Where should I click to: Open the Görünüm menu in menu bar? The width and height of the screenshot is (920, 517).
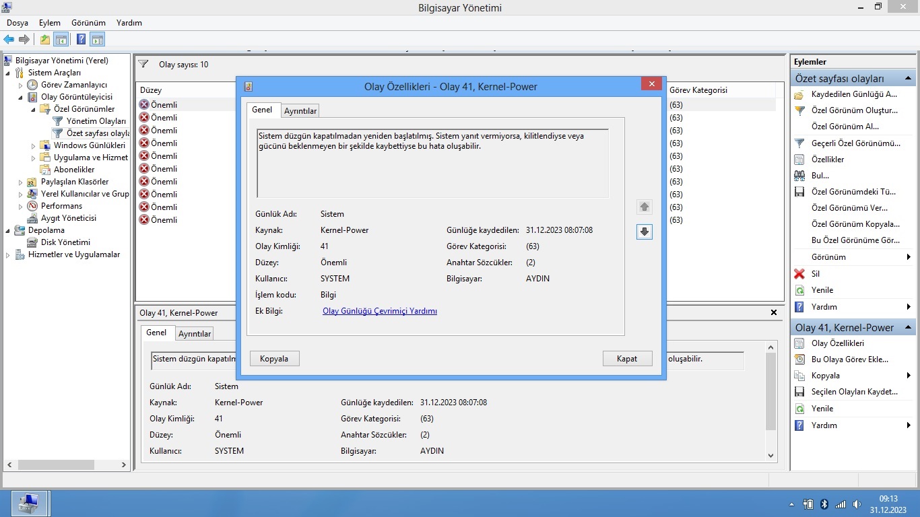[88, 23]
